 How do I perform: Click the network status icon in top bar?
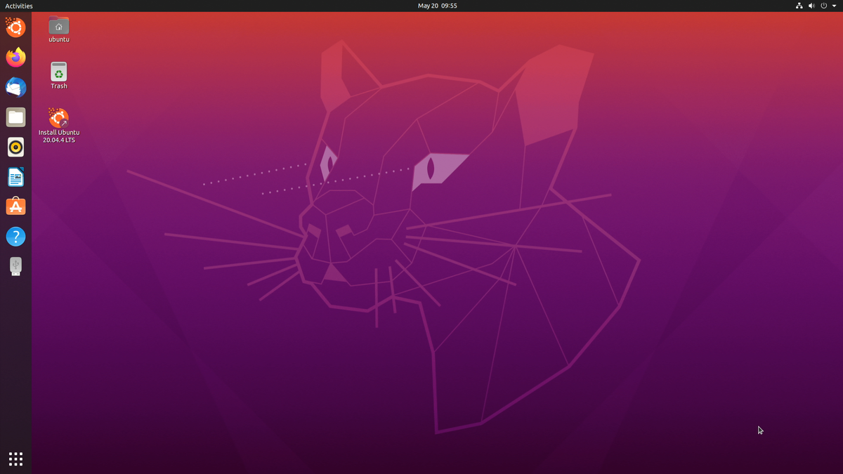[799, 6]
